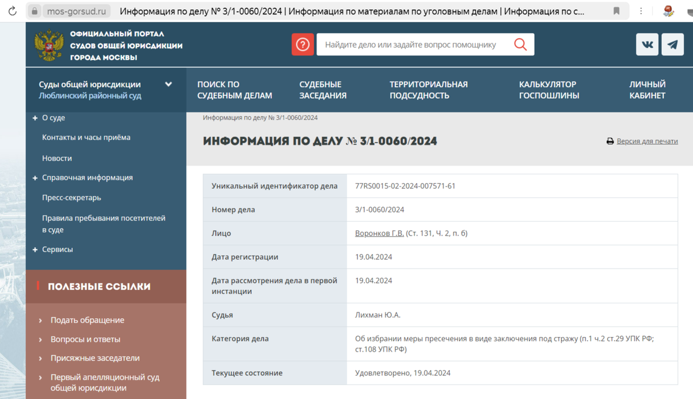This screenshot has height=399, width=693.
Task: Click the page reload icon
Action: pos(12,10)
